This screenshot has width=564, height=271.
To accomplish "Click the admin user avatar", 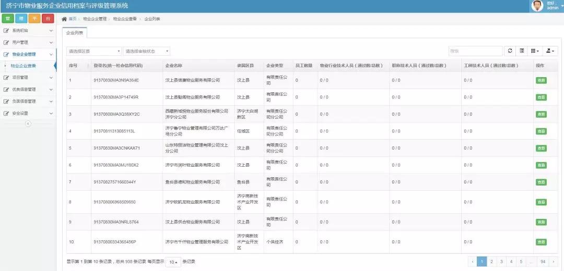I will (537, 6).
